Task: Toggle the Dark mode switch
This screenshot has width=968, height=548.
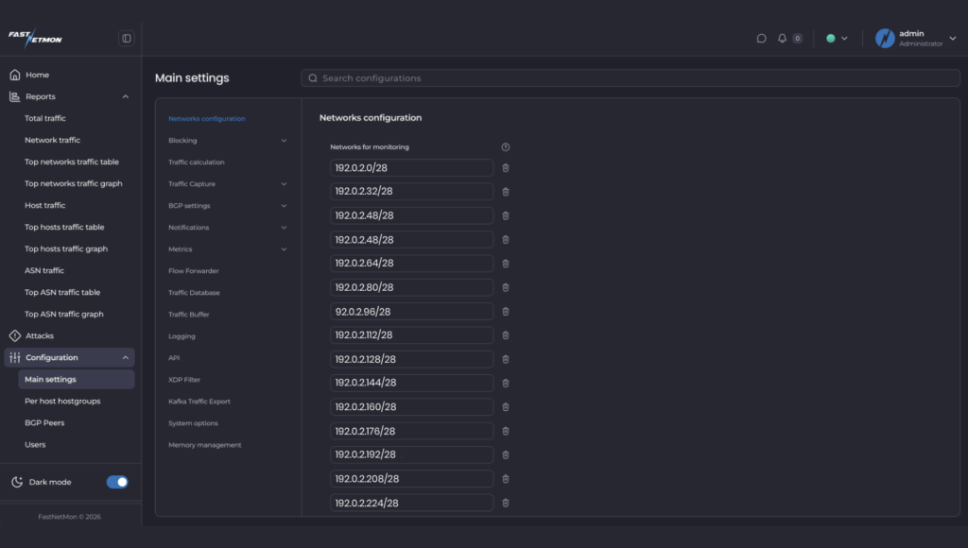Action: coord(117,482)
